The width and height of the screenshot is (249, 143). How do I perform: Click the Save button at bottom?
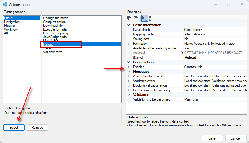coord(212,138)
